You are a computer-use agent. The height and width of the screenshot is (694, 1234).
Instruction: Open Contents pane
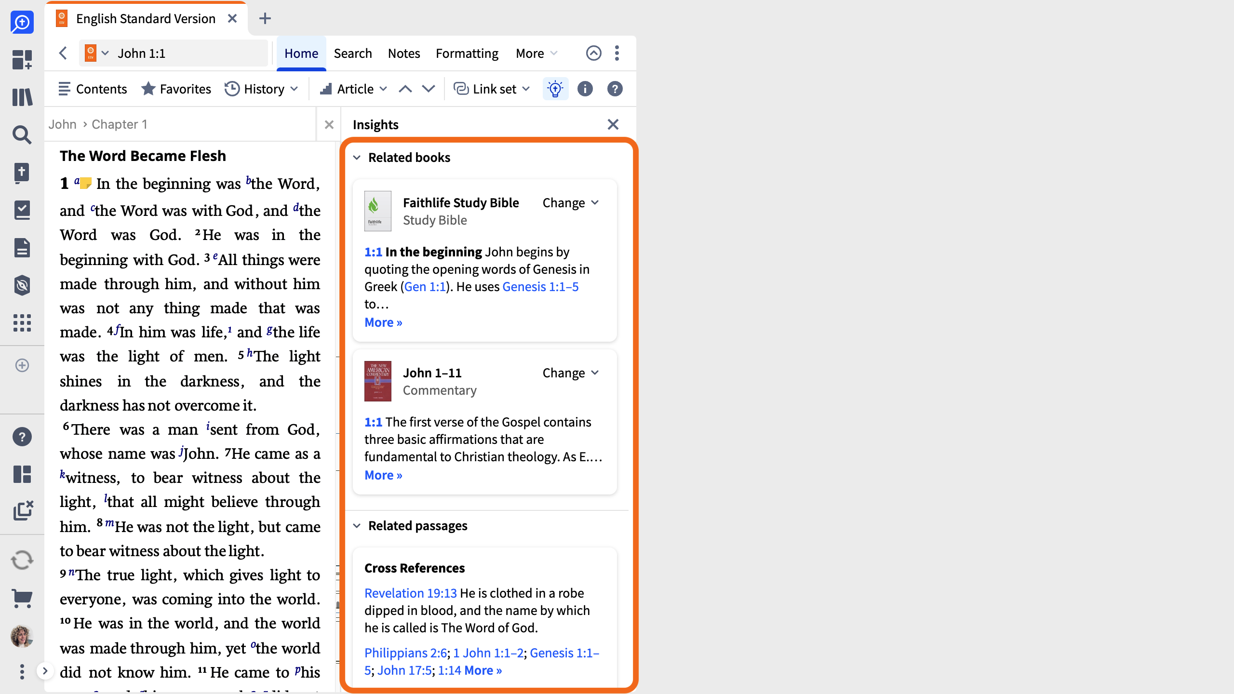click(x=93, y=89)
